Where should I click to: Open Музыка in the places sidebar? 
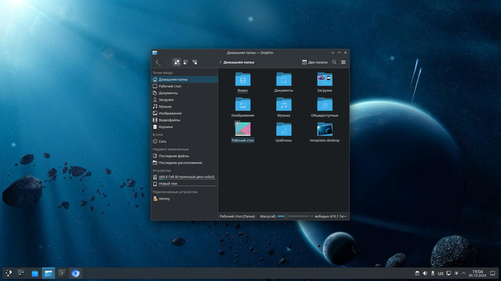(x=185, y=107)
